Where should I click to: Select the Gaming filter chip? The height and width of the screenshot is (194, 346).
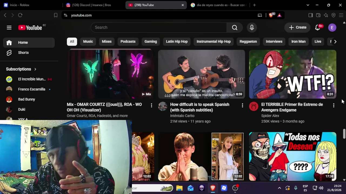151,41
